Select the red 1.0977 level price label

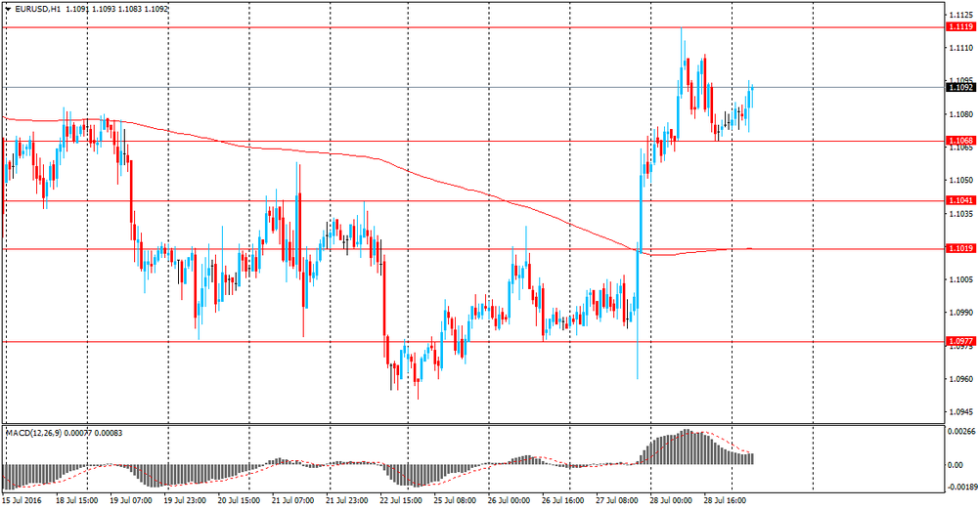(960, 342)
